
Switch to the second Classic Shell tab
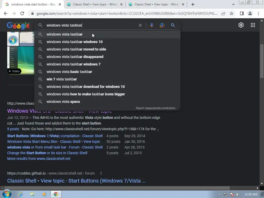point(95,4)
